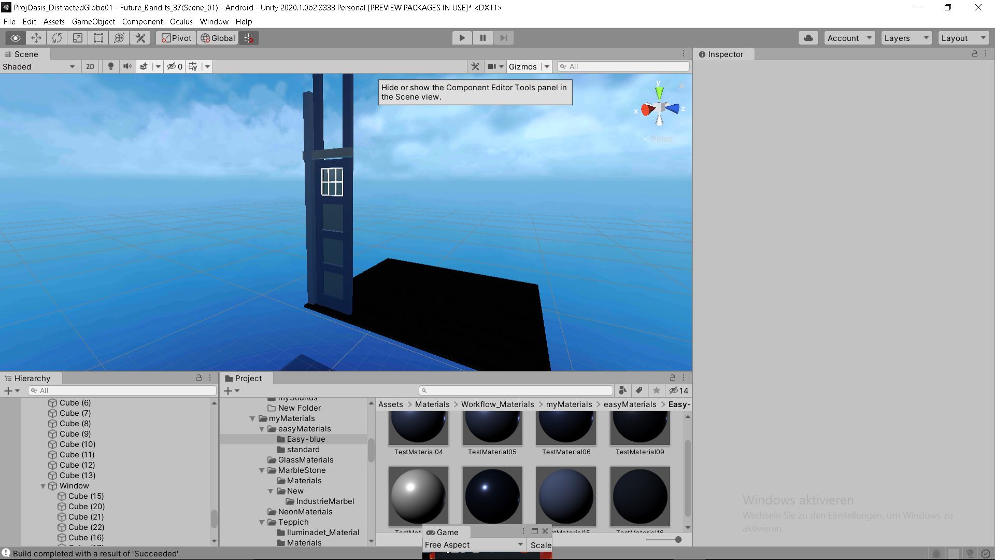The width and height of the screenshot is (995, 560).
Task: Collapse the MarbleStone folder
Action: coord(262,470)
